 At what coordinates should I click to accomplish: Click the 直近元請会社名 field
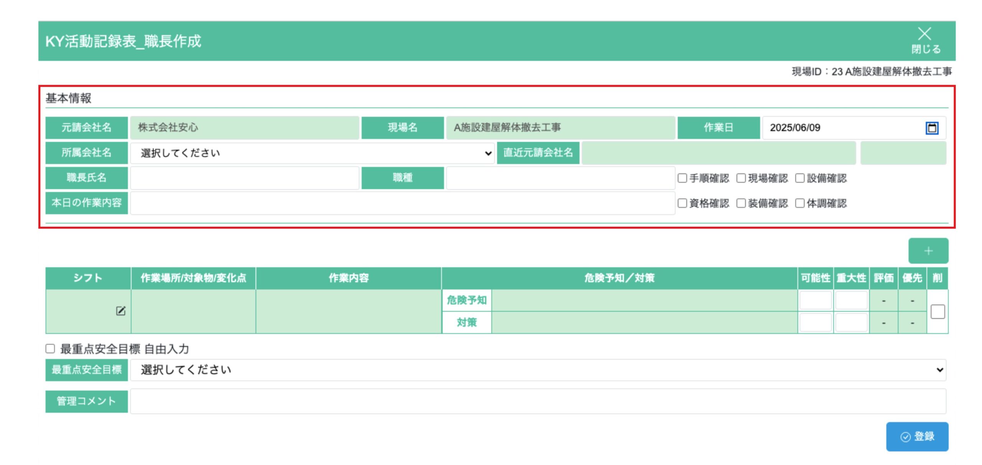tap(718, 153)
